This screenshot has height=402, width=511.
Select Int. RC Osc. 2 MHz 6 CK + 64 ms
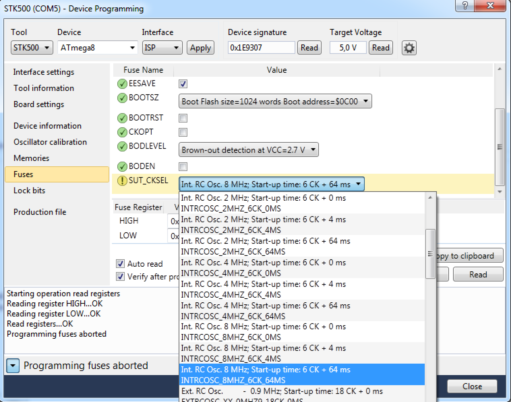(302, 246)
